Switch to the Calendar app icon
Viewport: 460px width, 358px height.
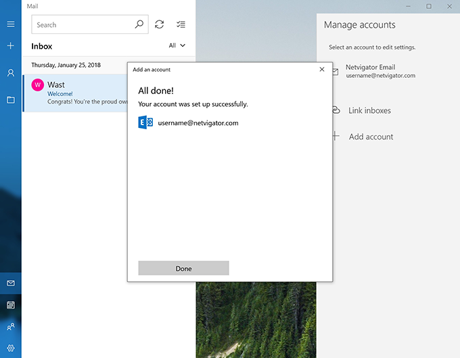11,305
